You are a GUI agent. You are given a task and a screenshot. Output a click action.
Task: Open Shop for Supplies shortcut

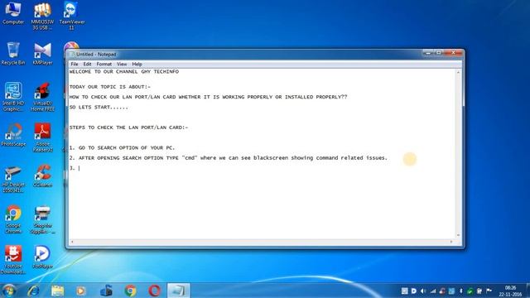point(42,219)
